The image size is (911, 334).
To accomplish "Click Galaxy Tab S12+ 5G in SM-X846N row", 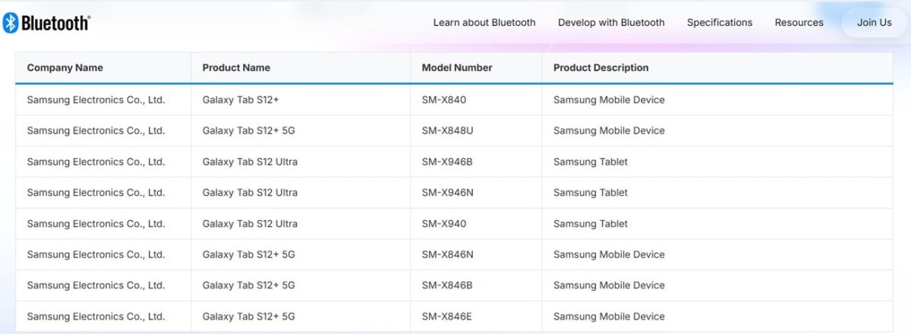I will pos(248,254).
